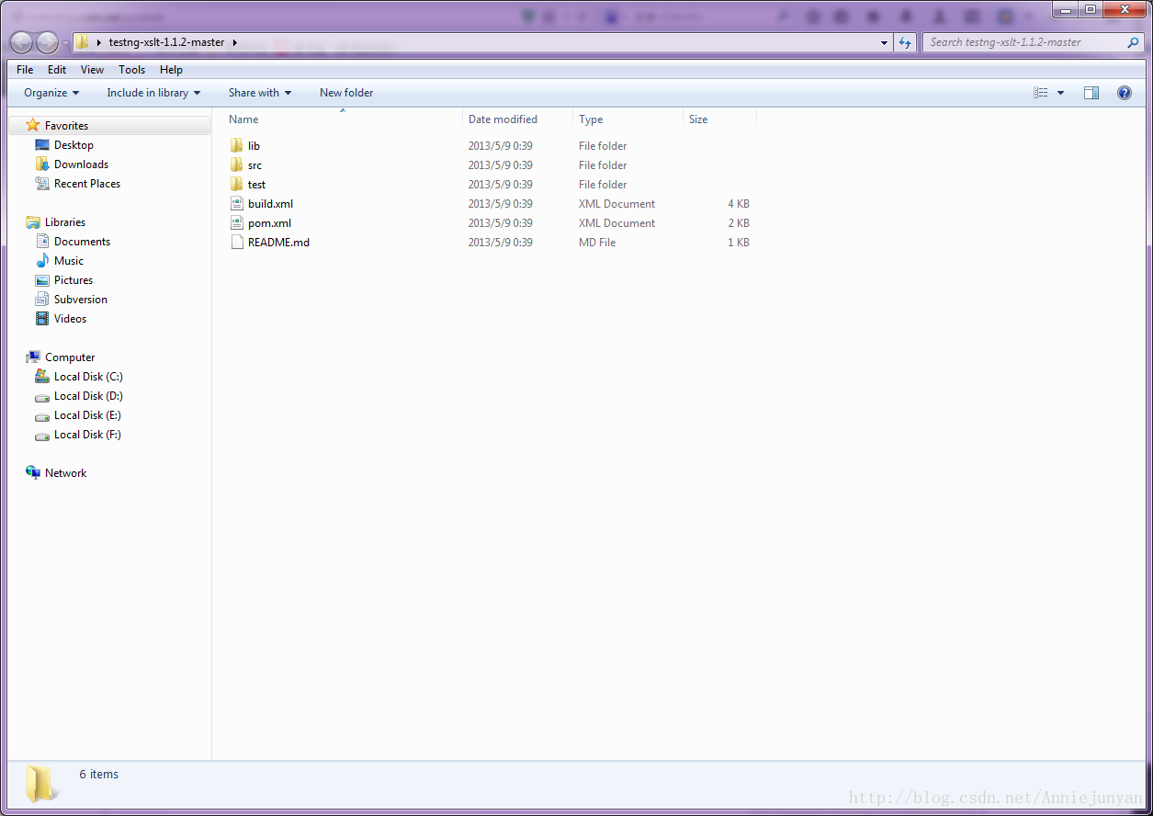This screenshot has width=1153, height=816.
Task: Open the Edit menu
Action: [x=57, y=70]
